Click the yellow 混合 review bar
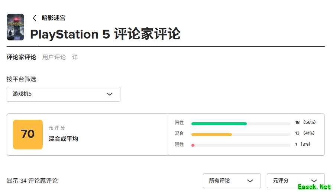333x192 pixels. [211, 135]
